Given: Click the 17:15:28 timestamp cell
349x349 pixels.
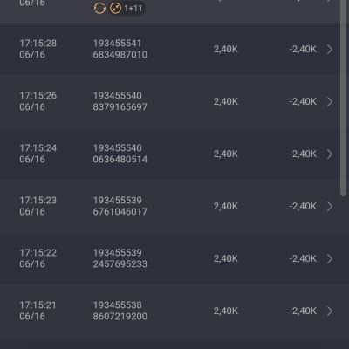Looking at the screenshot, I should click(38, 49).
